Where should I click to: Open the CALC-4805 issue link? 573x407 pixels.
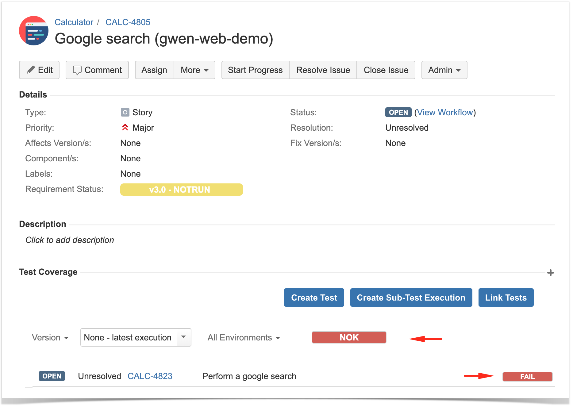(x=128, y=22)
